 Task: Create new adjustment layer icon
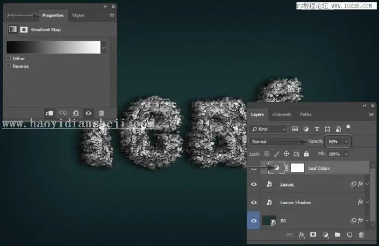(x=326, y=235)
